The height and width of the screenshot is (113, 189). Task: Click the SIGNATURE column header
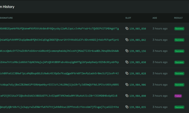[6, 18]
